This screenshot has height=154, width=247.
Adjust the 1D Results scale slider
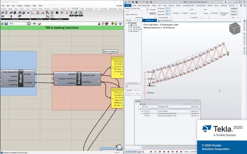coord(168,9)
